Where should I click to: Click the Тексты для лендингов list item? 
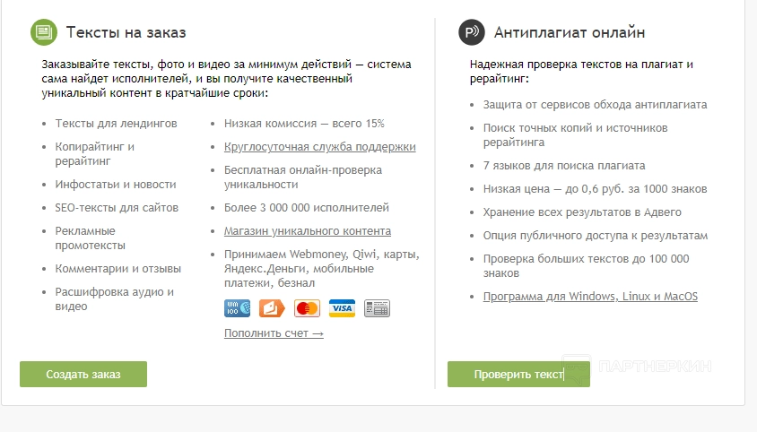coord(116,124)
